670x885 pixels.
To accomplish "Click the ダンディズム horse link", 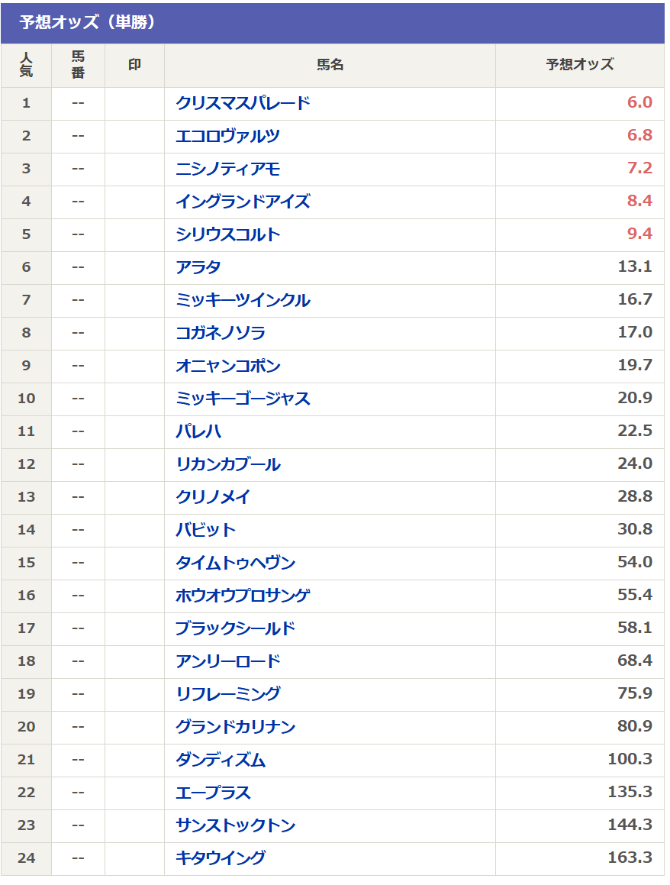I will (x=221, y=760).
